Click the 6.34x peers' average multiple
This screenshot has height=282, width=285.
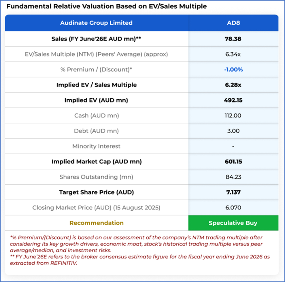coord(233,54)
